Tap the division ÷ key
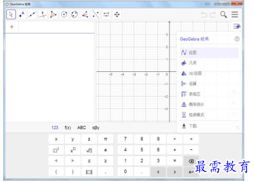The height and width of the screenshot is (182, 254). pyautogui.click(x=191, y=139)
